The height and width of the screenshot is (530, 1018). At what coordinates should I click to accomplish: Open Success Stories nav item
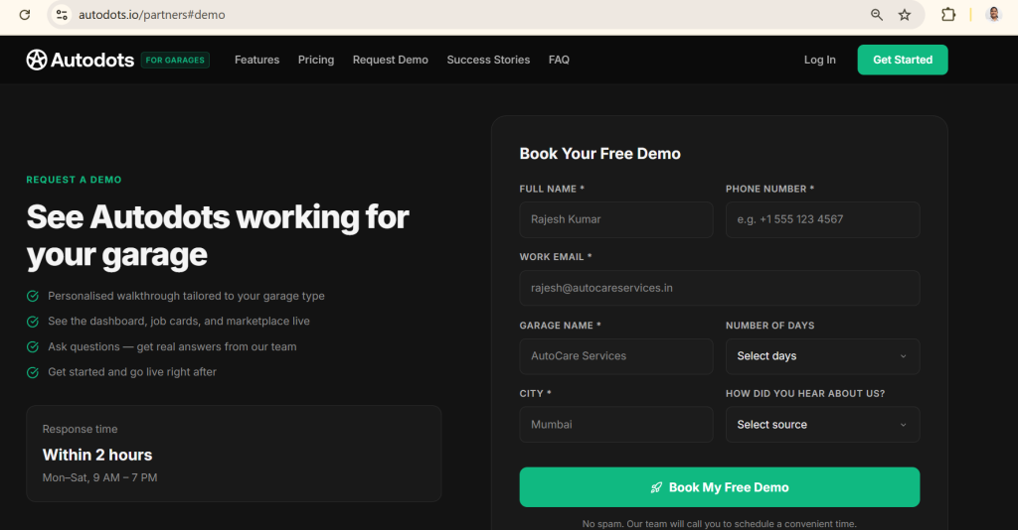coord(488,60)
